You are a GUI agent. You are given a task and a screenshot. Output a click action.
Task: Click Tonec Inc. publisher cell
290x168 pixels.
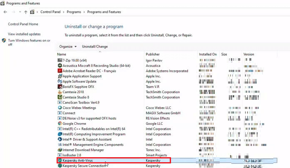tap(153, 150)
